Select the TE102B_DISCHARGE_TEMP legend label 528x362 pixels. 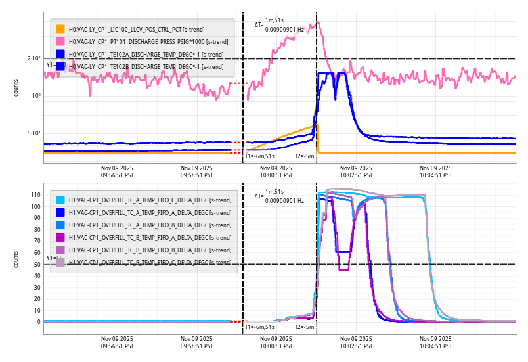pyautogui.click(x=146, y=66)
